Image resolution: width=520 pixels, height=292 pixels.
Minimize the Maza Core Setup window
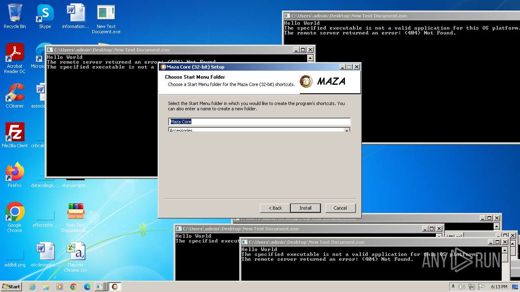(342, 67)
